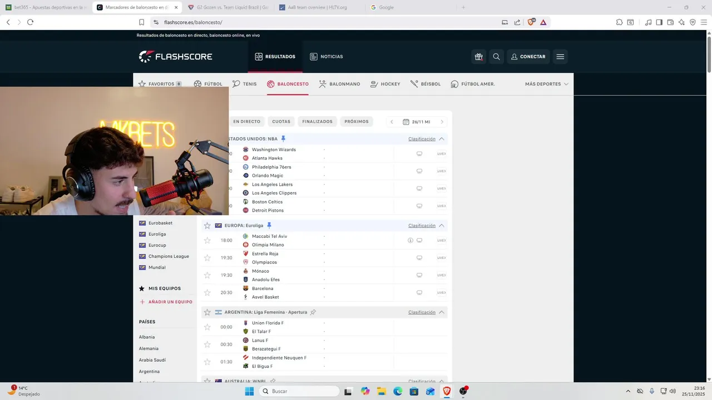712x400 pixels.
Task: Select the FÚTBOL AMER. sport tab
Action: pos(473,84)
